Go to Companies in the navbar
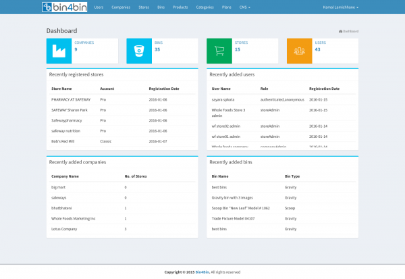405x279 pixels. point(121,7)
